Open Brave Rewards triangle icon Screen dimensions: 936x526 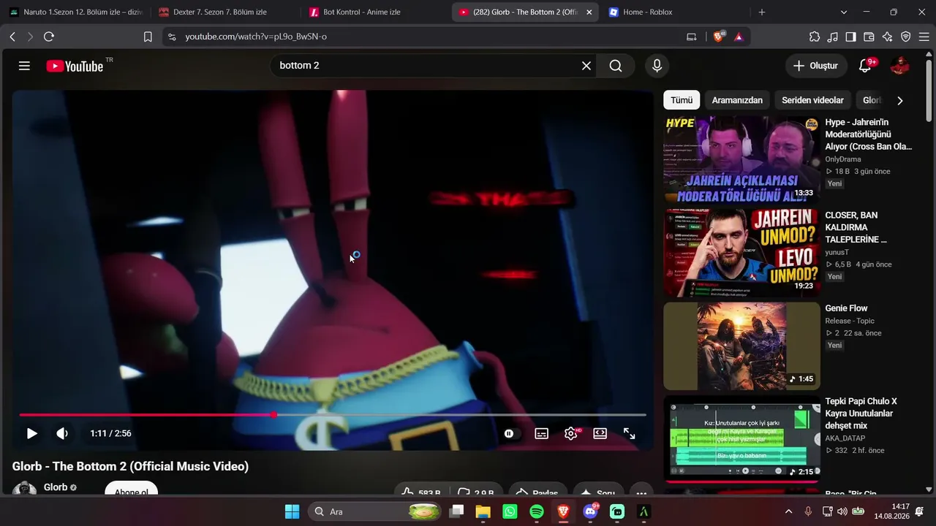tap(739, 37)
